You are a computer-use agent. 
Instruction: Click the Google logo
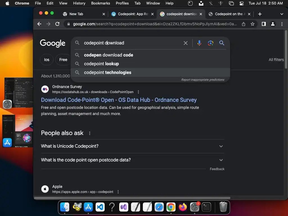53,43
